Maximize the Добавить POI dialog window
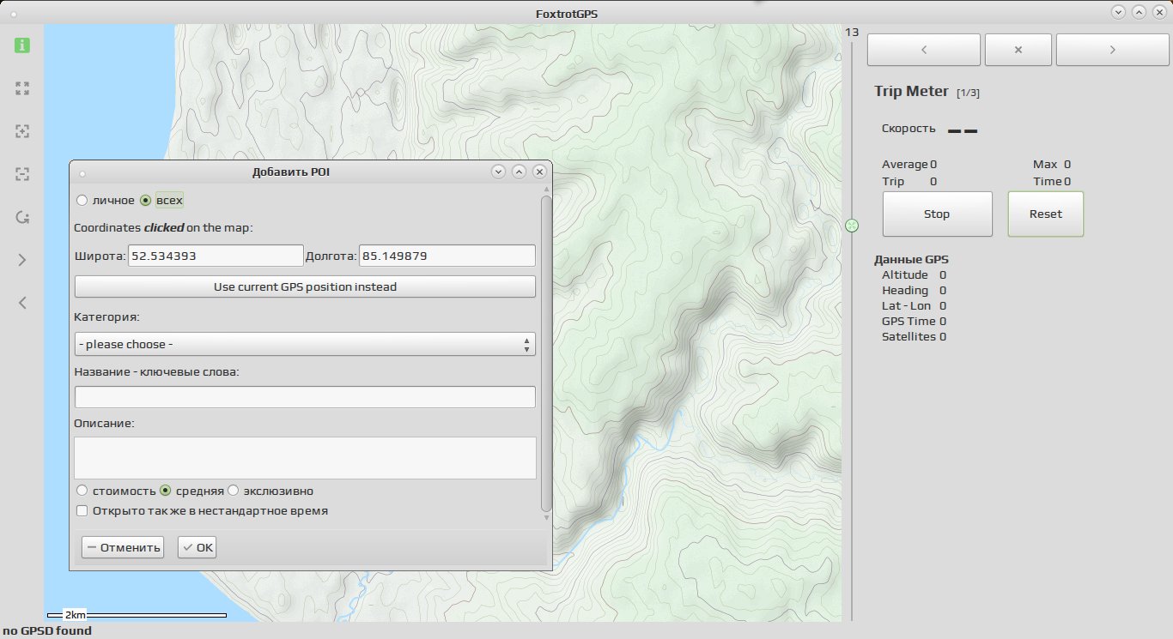 519,172
